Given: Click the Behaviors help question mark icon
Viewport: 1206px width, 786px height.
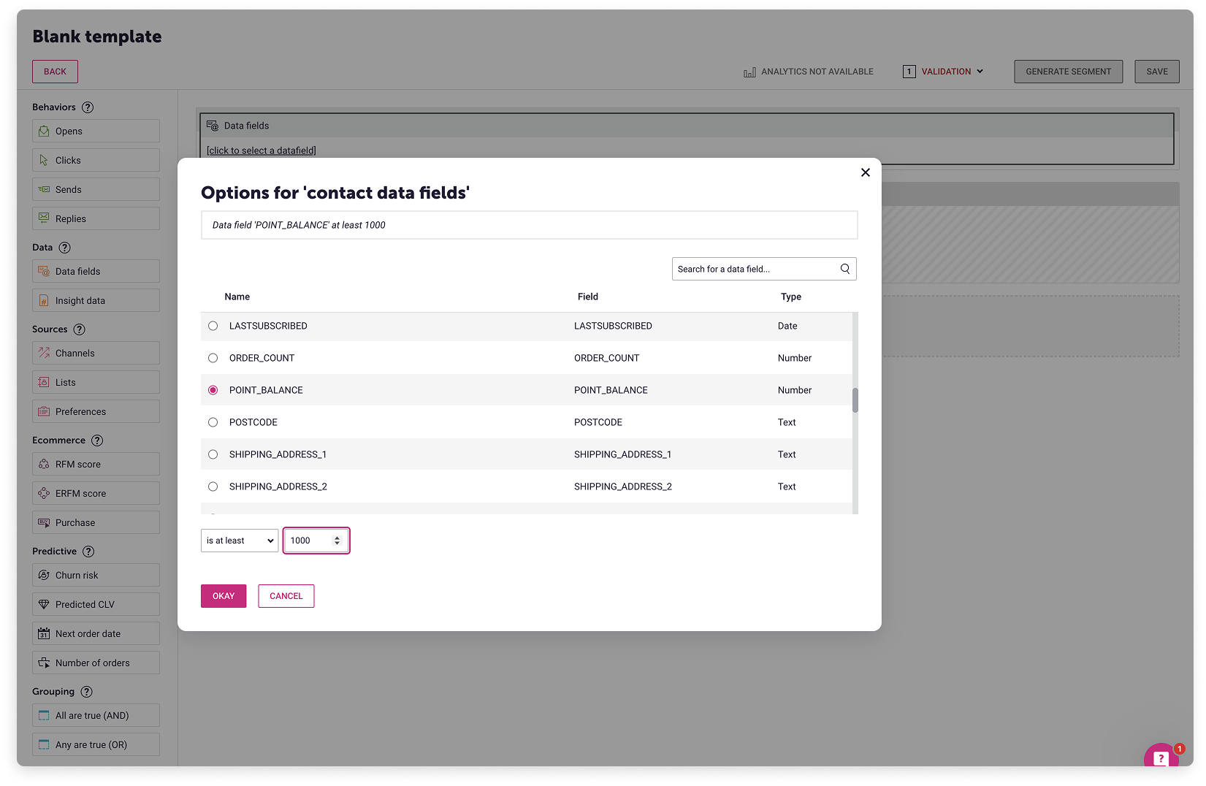Looking at the screenshot, I should coord(88,107).
